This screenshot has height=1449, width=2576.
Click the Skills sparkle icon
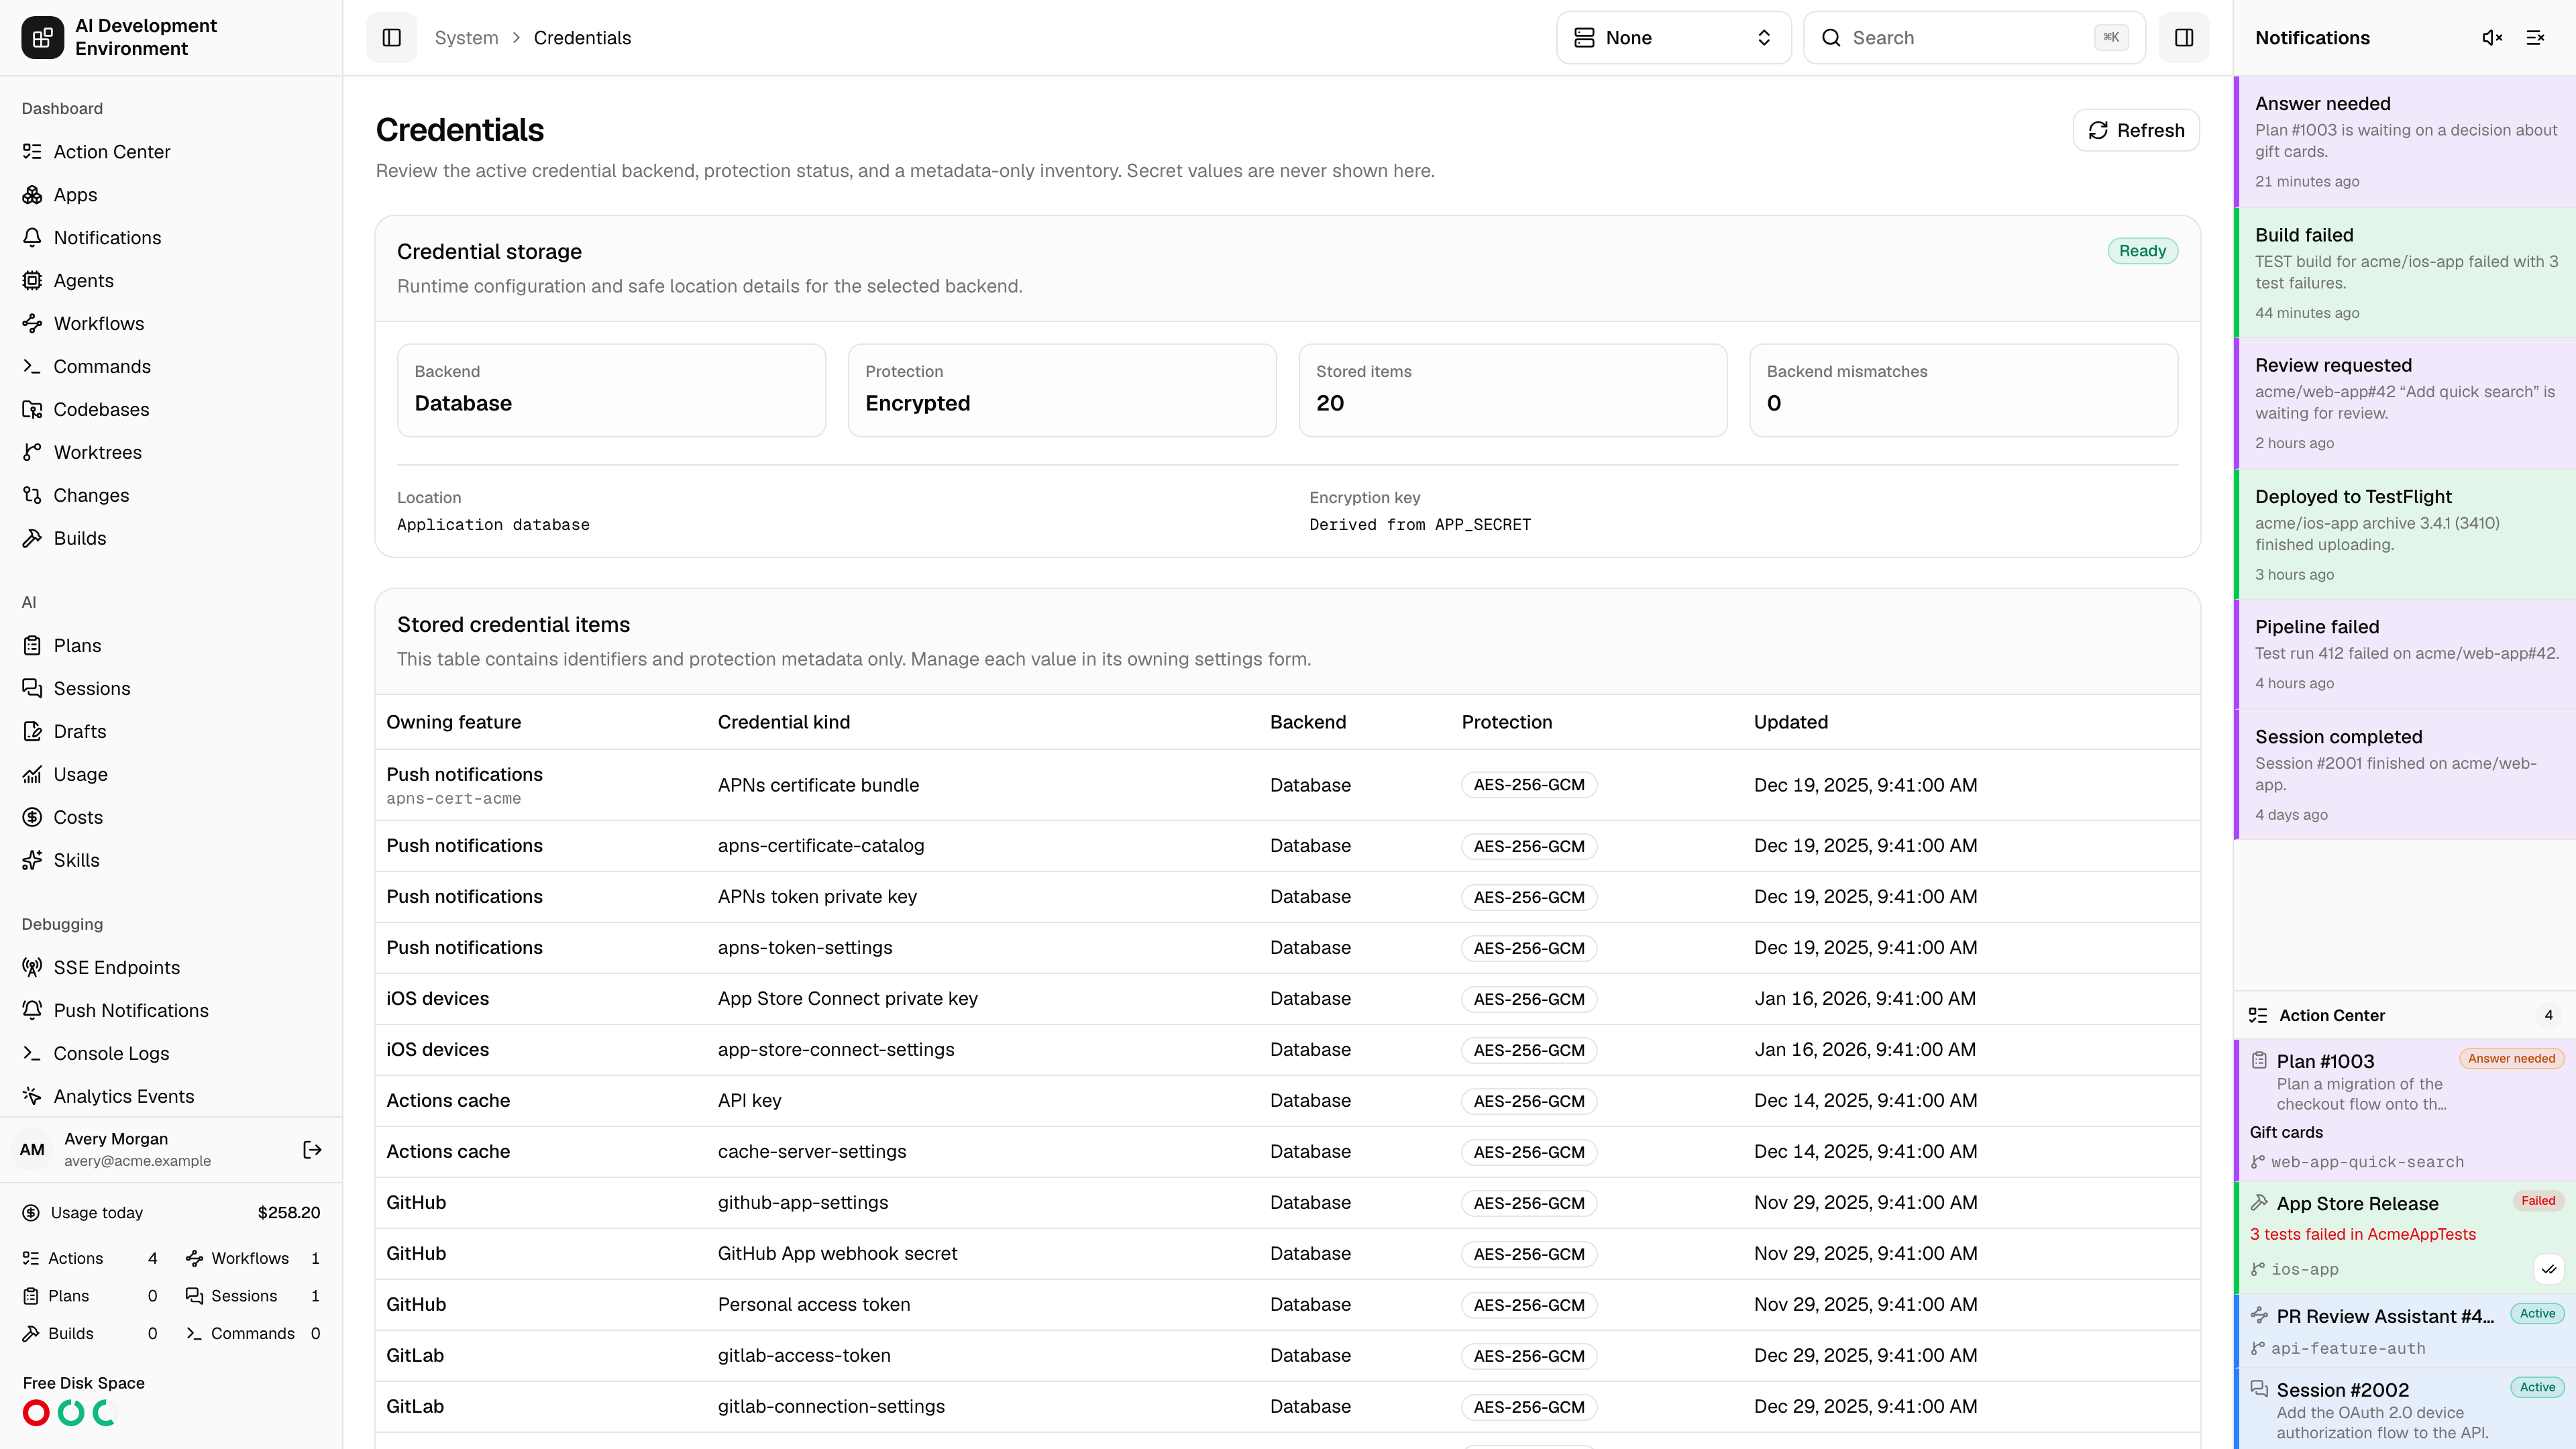(x=32, y=860)
